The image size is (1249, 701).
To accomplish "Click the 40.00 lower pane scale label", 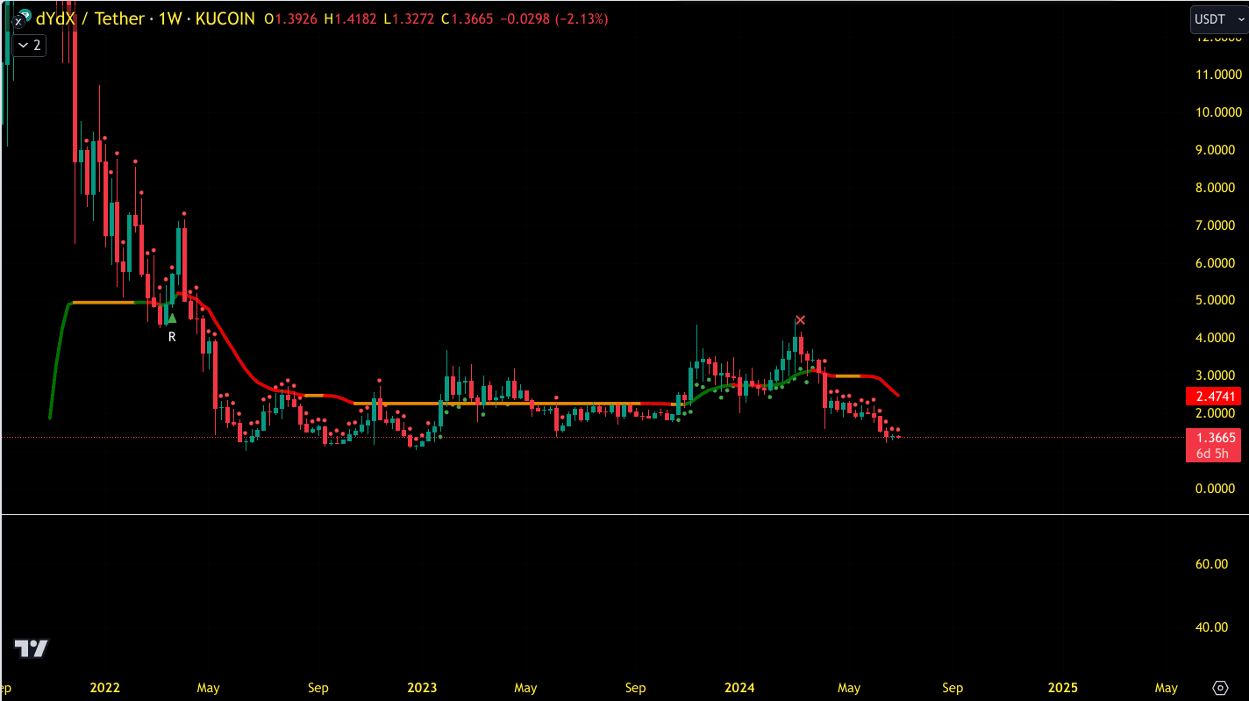I will [x=1212, y=626].
